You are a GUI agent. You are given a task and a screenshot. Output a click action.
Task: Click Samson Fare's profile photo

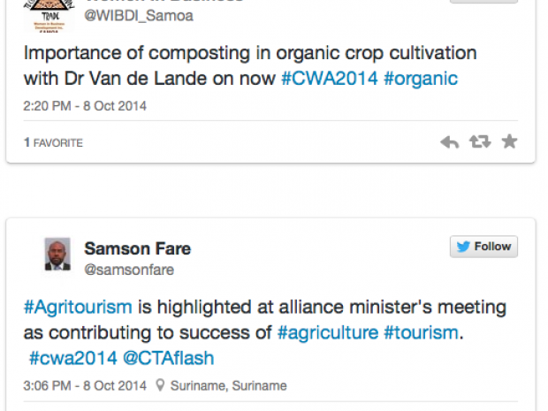pyautogui.click(x=57, y=255)
